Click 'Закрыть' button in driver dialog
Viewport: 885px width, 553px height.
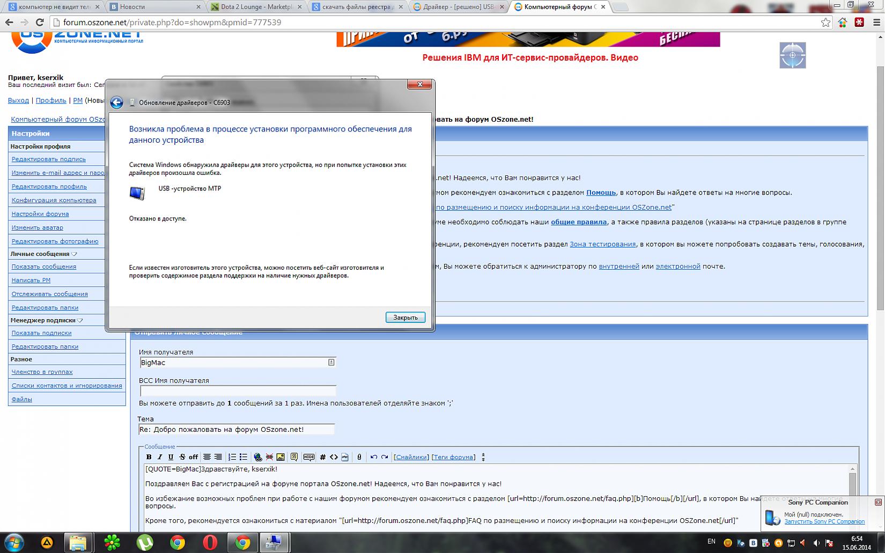tap(405, 318)
